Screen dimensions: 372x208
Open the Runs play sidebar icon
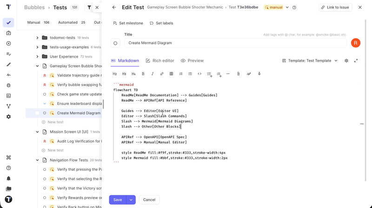tap(8, 44)
